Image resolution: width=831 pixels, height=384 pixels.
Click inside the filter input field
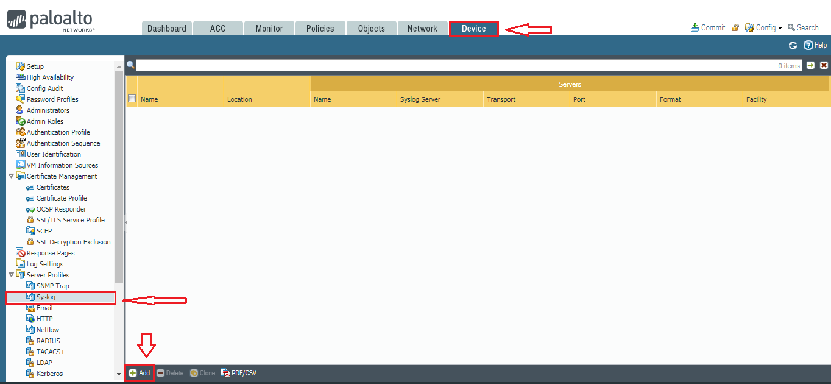click(426, 65)
